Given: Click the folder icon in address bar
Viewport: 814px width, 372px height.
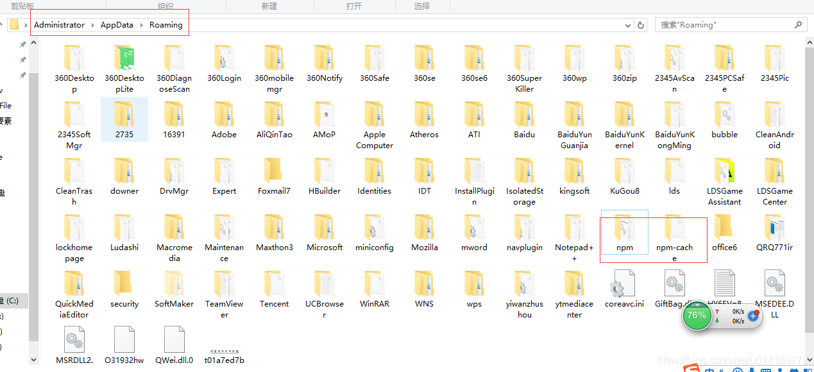Looking at the screenshot, I should [x=14, y=25].
